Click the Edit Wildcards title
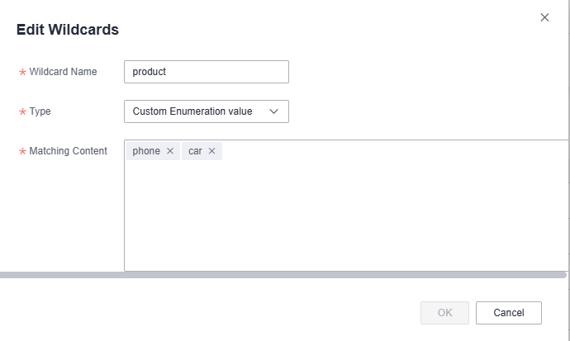Image resolution: width=570 pixels, height=341 pixels. coord(68,30)
